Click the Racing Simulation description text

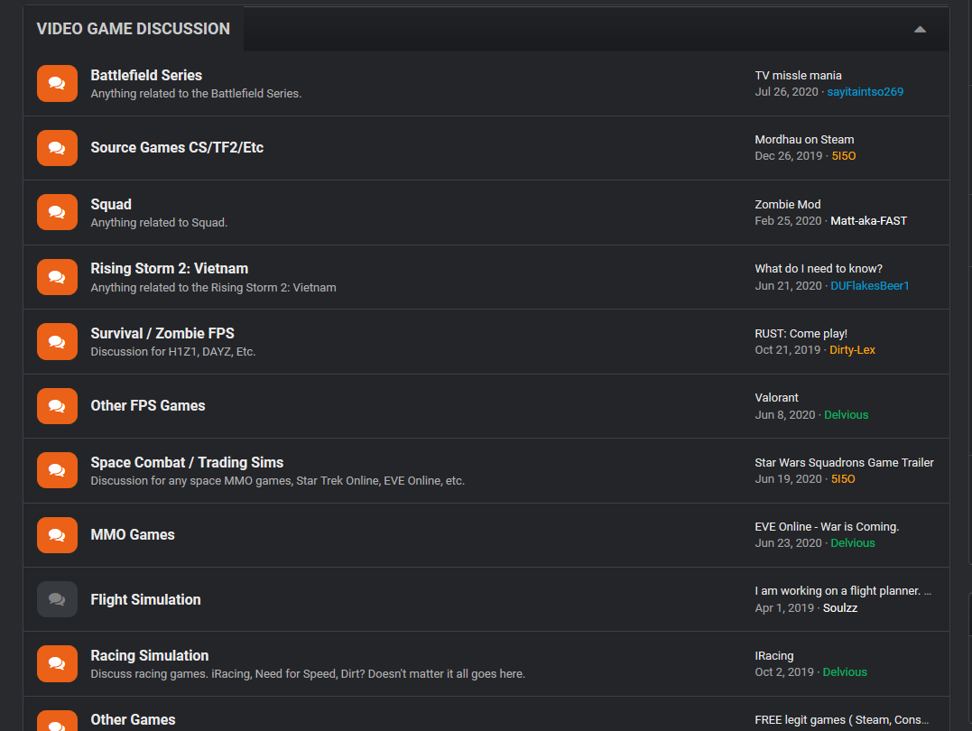[308, 674]
